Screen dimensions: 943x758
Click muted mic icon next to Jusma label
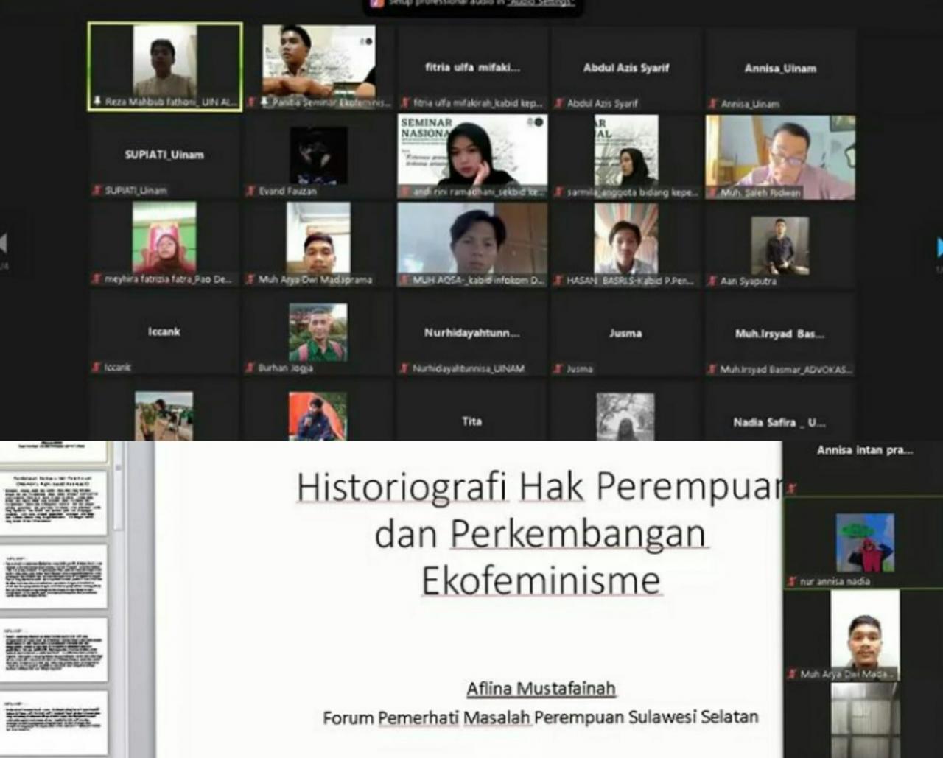(558, 368)
